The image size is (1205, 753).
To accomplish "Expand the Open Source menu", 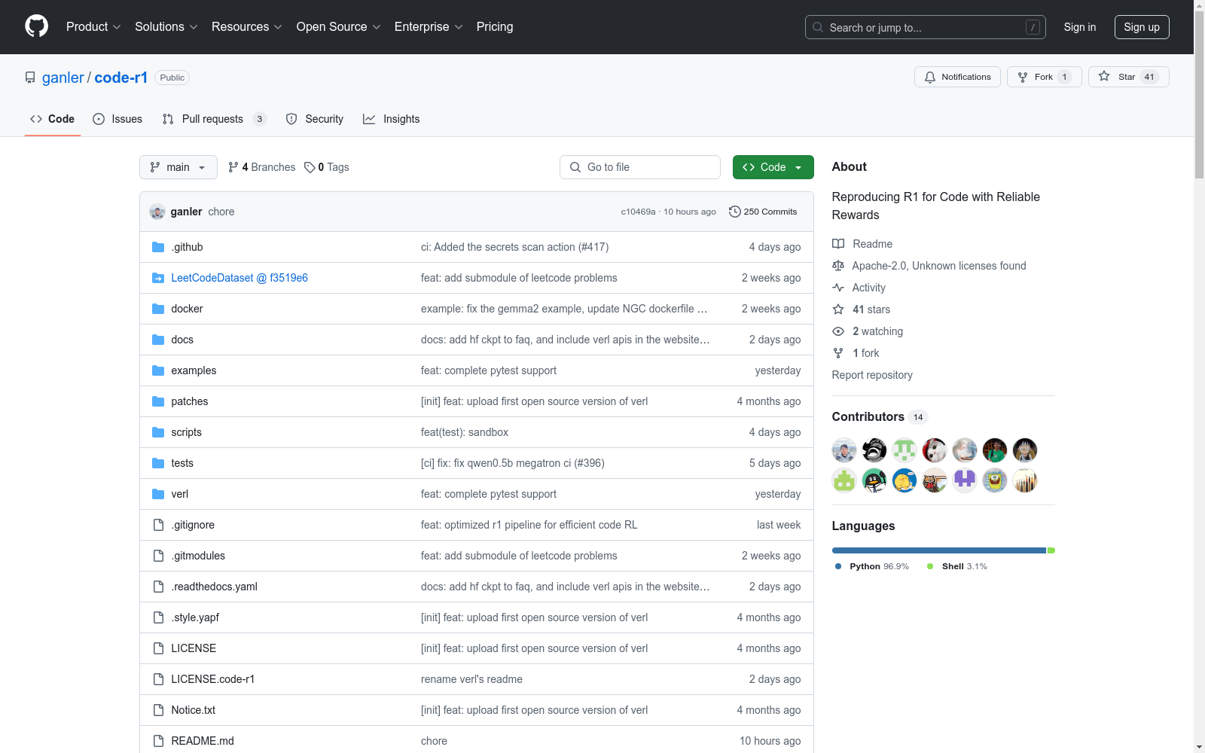I will (x=339, y=27).
